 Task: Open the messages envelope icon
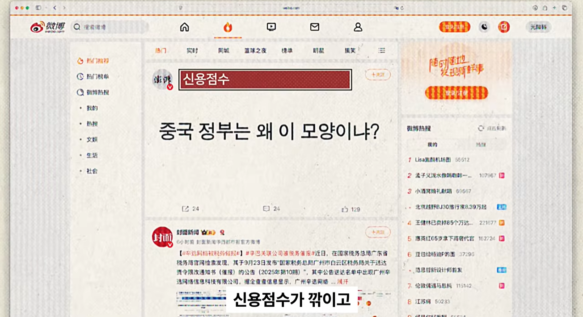click(314, 27)
